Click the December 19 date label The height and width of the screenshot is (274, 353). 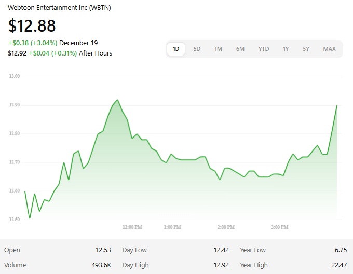click(78, 43)
